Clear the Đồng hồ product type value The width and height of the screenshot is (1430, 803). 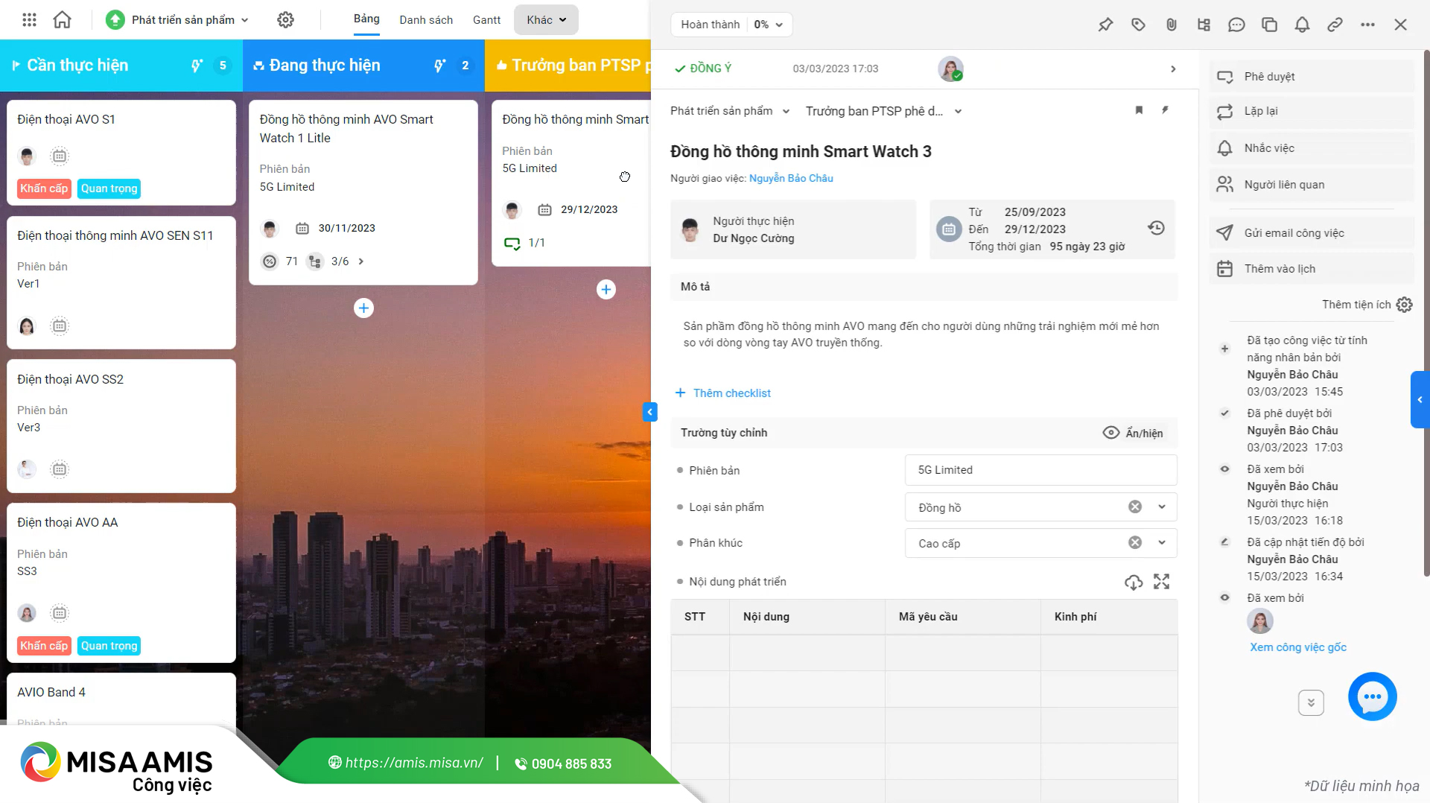click(x=1135, y=507)
